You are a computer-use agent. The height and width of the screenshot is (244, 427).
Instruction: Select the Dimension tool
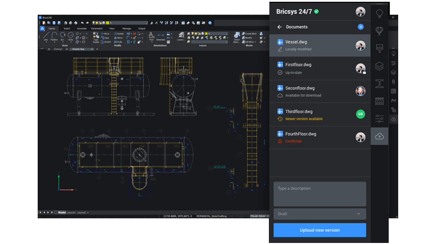tap(161, 36)
